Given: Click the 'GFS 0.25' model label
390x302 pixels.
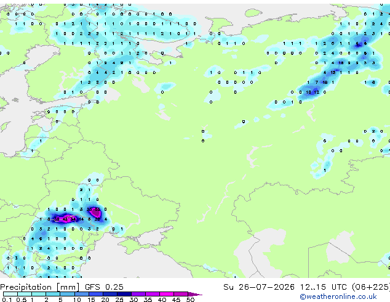Looking at the screenshot, I should (x=104, y=287).
